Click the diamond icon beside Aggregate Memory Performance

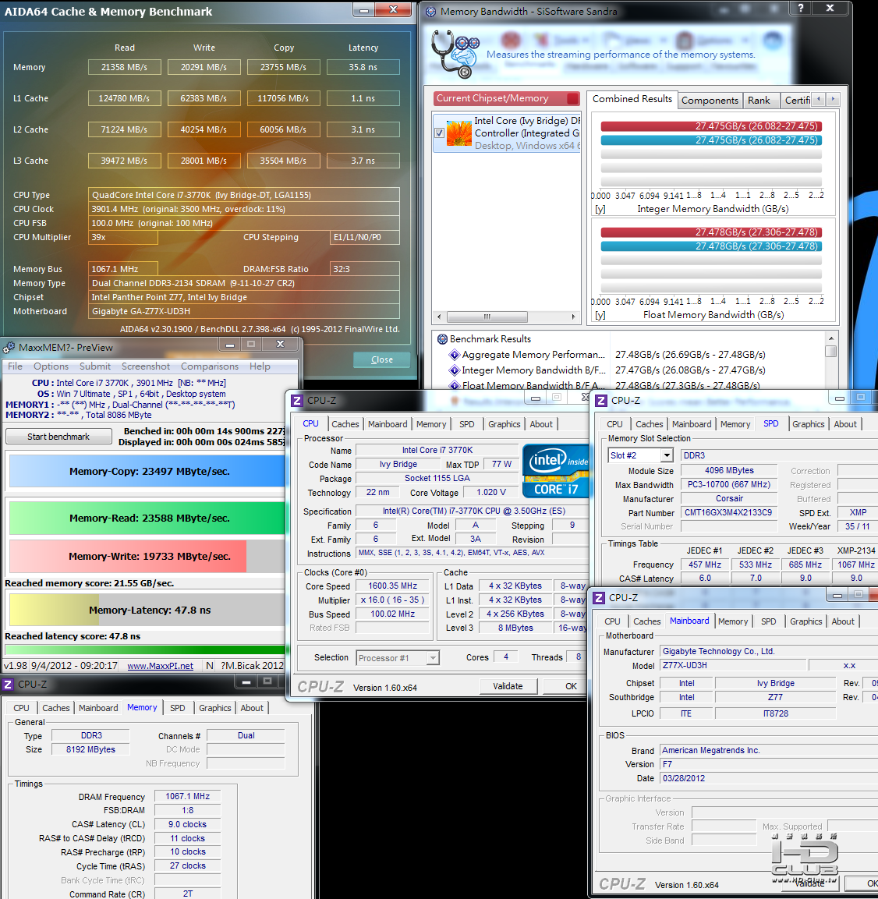(455, 355)
